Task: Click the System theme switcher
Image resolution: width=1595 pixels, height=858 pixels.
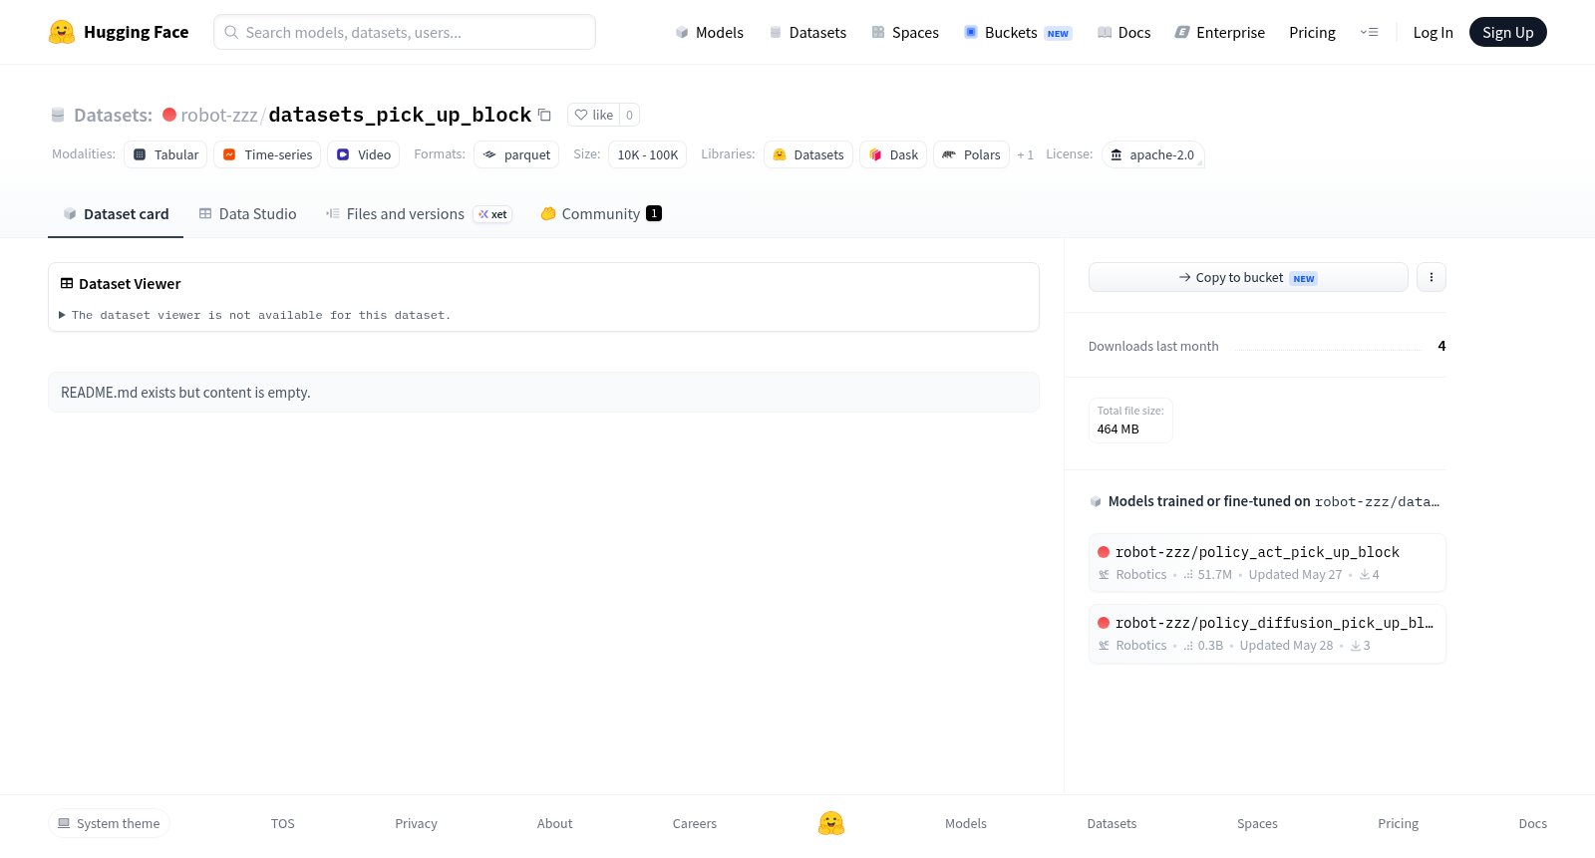Action: (109, 823)
